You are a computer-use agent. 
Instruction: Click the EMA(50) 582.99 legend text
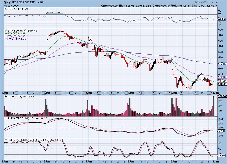coord(16,36)
